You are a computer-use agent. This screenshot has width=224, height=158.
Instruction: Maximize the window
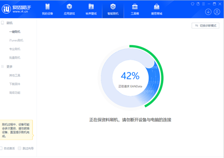[214, 4]
